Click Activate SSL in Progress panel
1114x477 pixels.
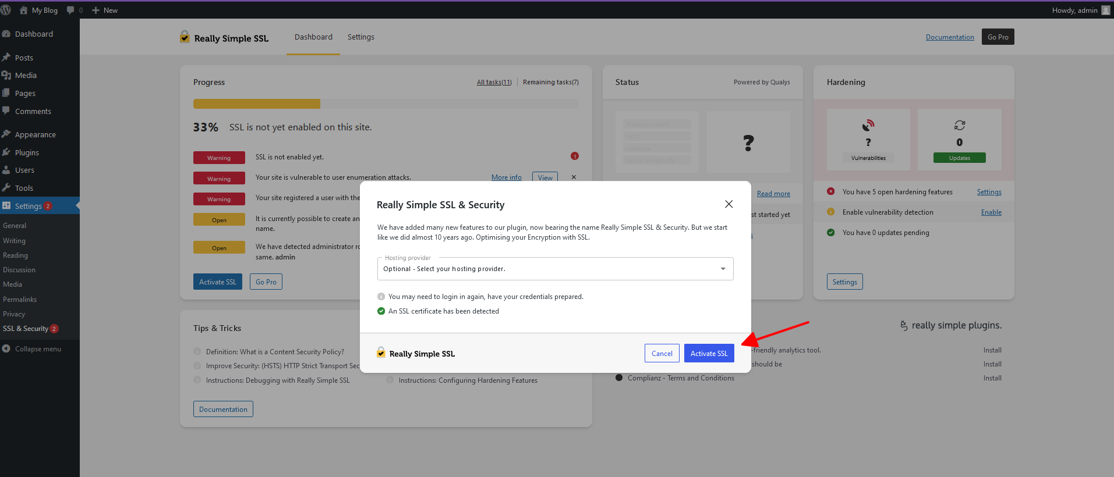click(x=218, y=282)
